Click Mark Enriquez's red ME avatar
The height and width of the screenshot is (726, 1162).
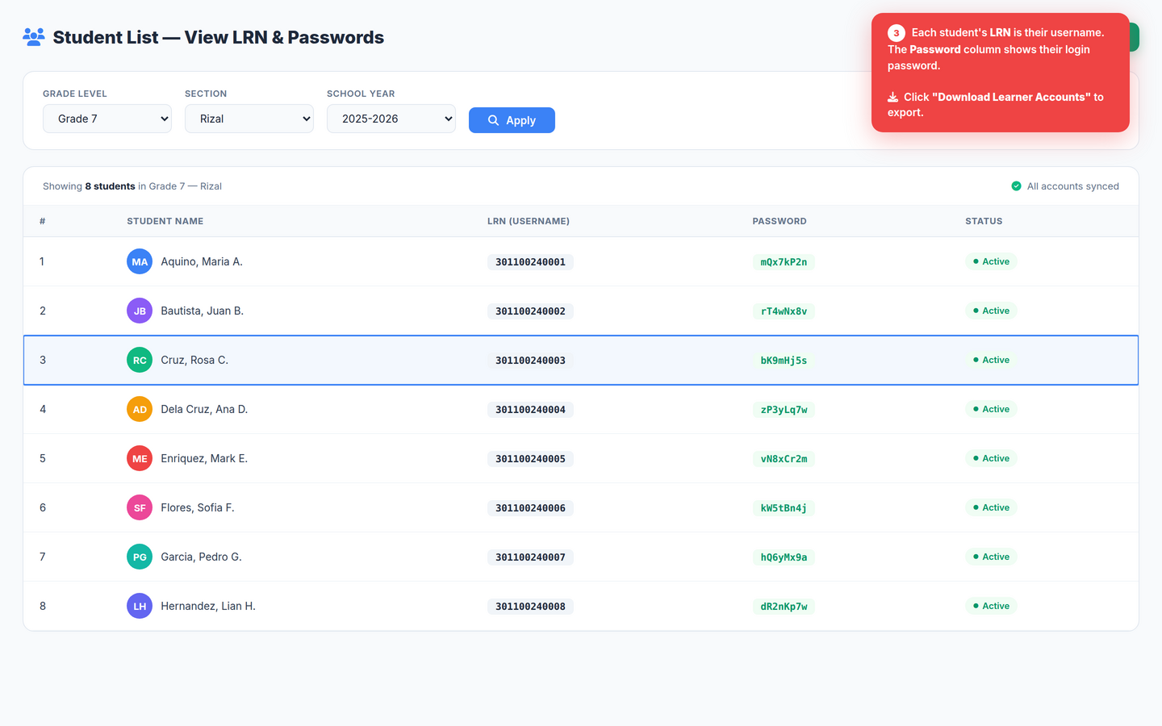point(139,458)
